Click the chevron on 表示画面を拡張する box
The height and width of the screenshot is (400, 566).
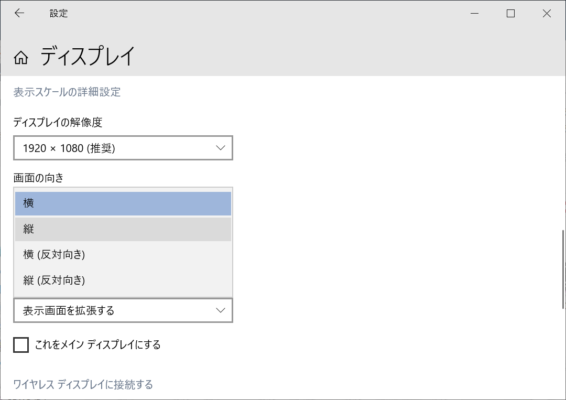[x=221, y=310]
